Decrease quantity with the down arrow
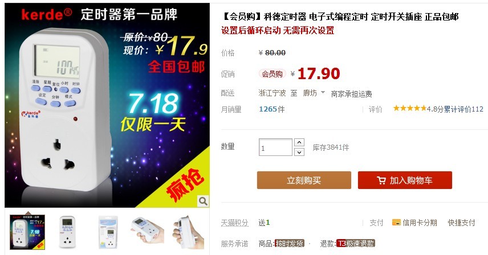Image resolution: width=488 pixels, height=255 pixels. point(299,152)
